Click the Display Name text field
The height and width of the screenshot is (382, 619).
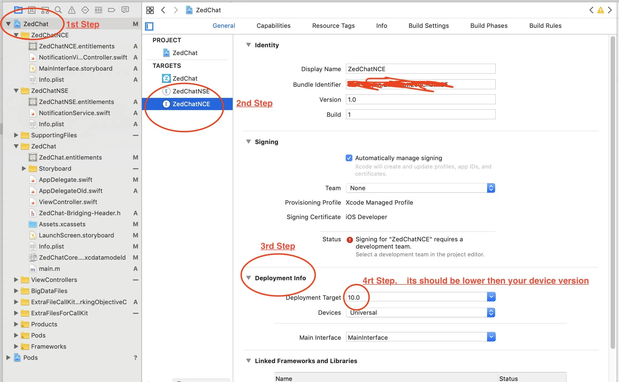coord(420,69)
